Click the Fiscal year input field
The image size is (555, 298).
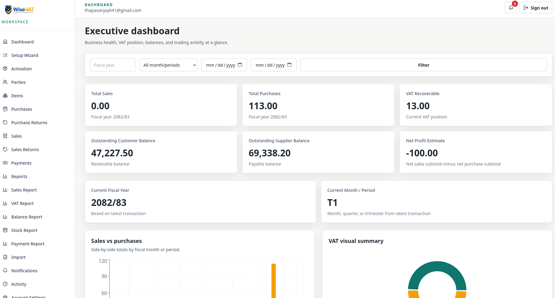113,65
